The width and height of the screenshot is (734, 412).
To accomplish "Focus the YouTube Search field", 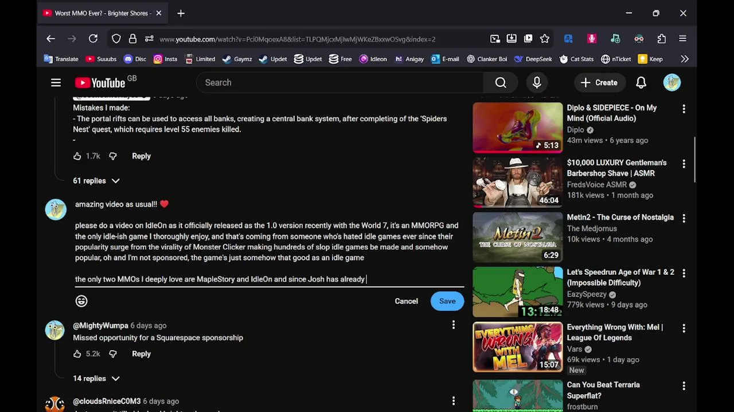I will (340, 82).
